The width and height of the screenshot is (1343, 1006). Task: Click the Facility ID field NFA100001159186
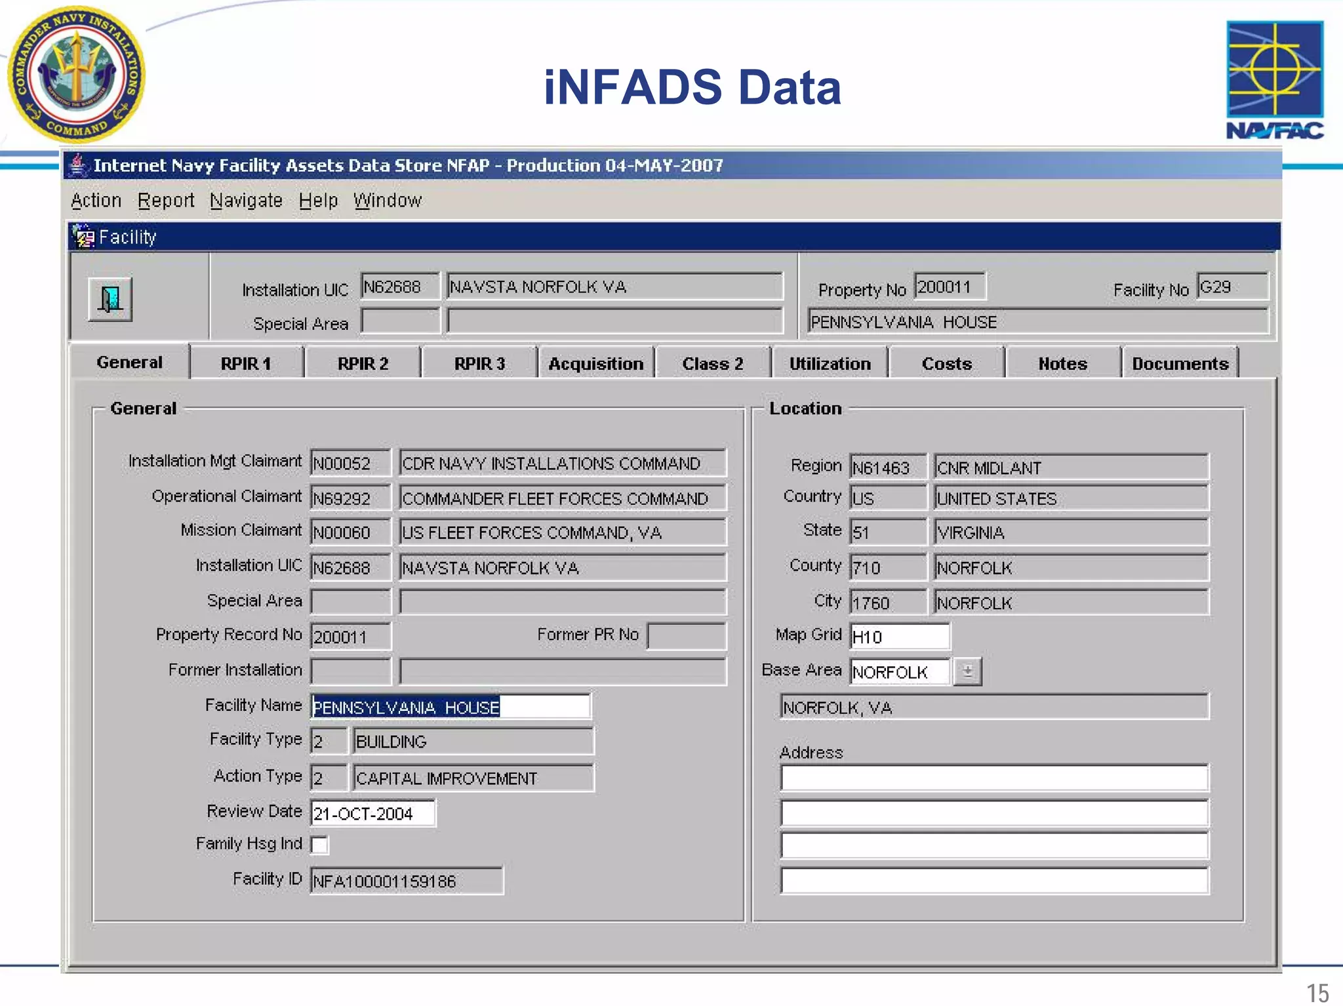coord(407,880)
